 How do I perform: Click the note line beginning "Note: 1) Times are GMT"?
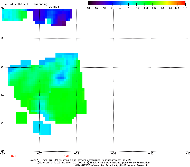point(80,160)
